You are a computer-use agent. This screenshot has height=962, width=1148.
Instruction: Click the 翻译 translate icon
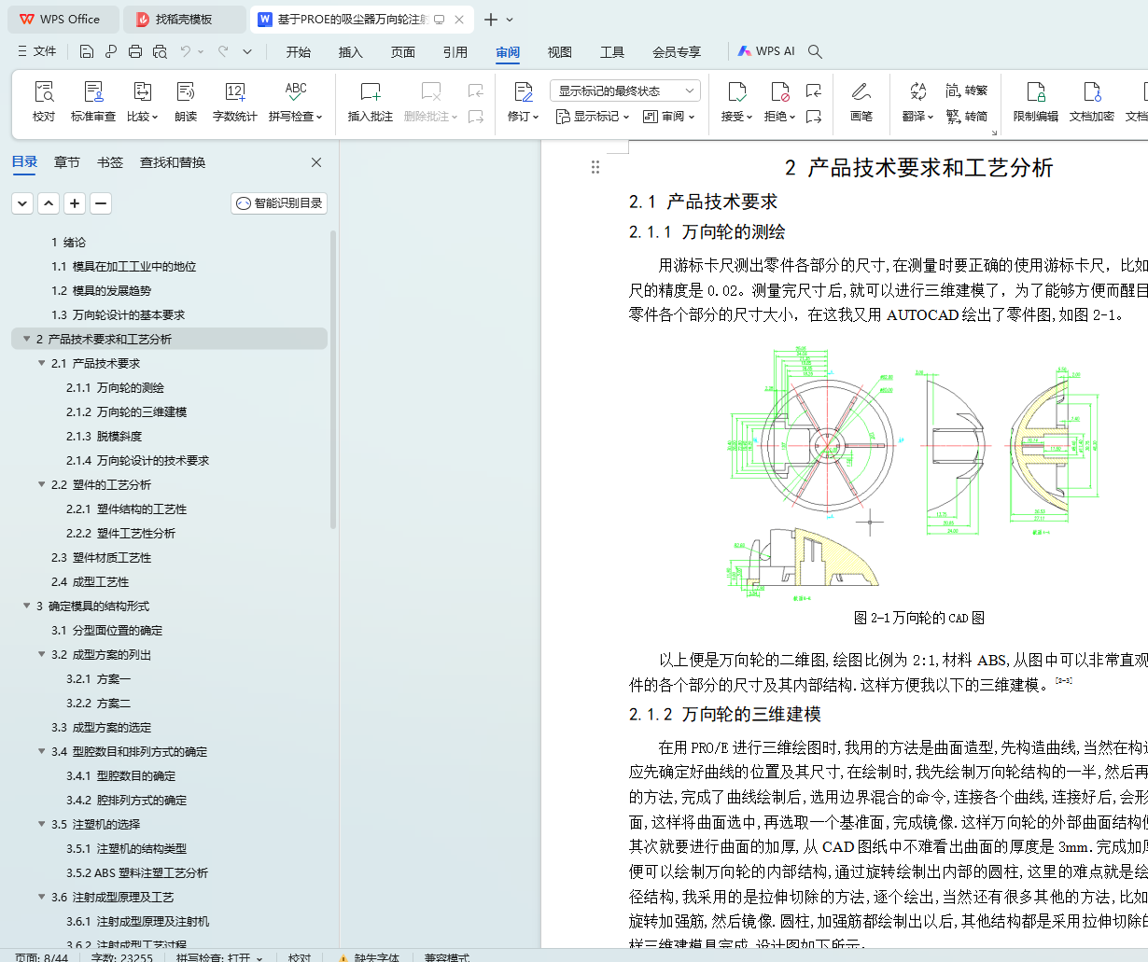point(918,91)
